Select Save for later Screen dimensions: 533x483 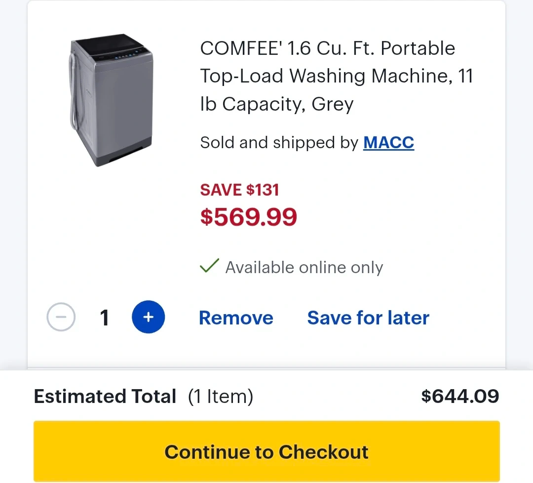tap(368, 318)
